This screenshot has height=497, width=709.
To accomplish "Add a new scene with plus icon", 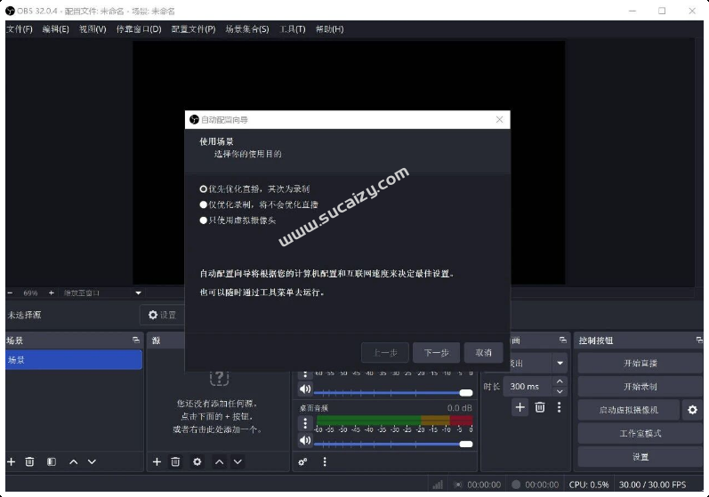I will pyautogui.click(x=12, y=461).
